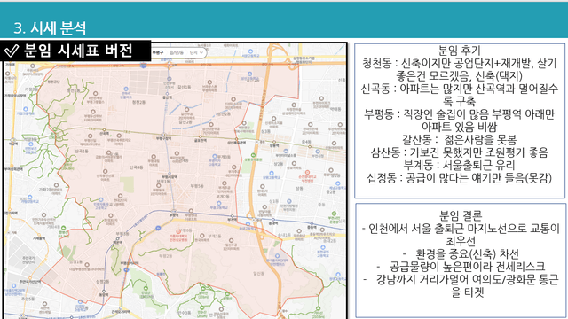
Task: Click the 가재울역 station label on the map
Action: click(x=39, y=238)
